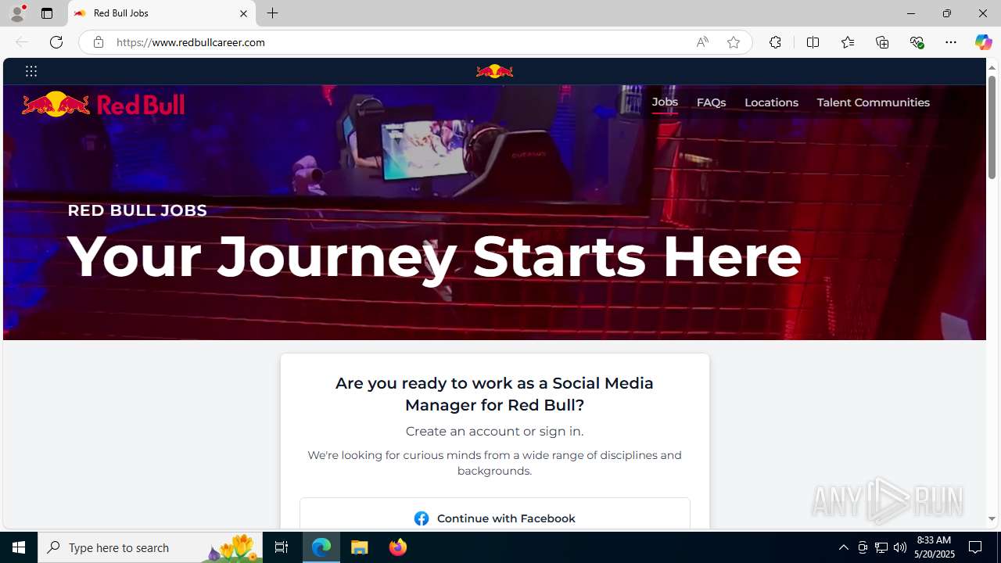
Task: Open Windows Start menu
Action: (x=19, y=547)
